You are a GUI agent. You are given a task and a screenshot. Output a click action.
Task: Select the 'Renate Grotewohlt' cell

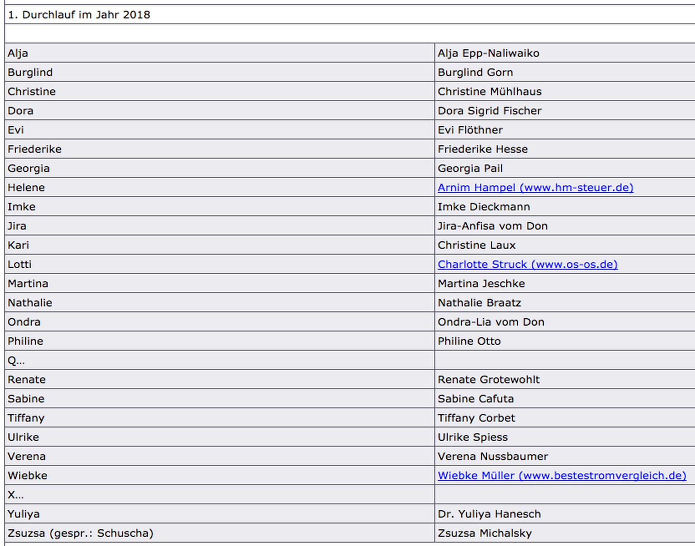[488, 380]
